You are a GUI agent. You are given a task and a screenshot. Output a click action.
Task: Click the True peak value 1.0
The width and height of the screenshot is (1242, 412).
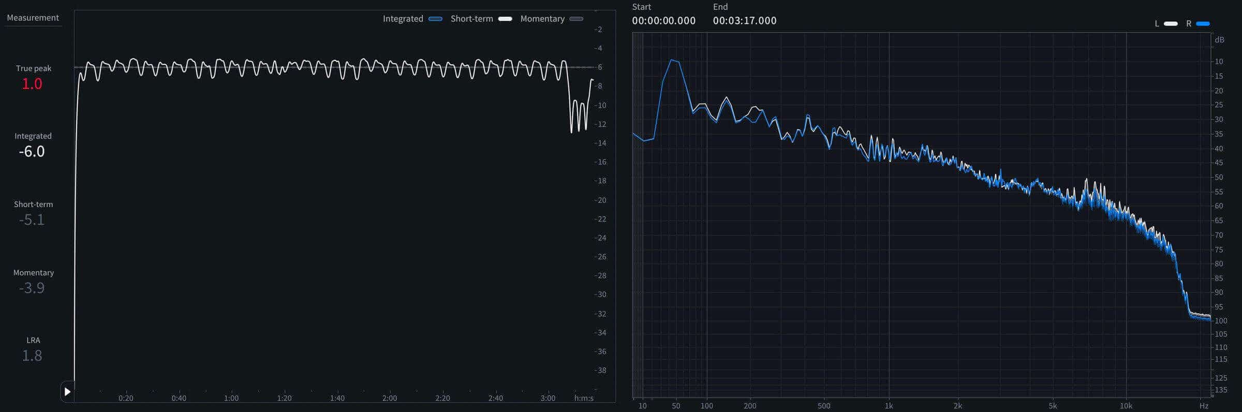[32, 84]
